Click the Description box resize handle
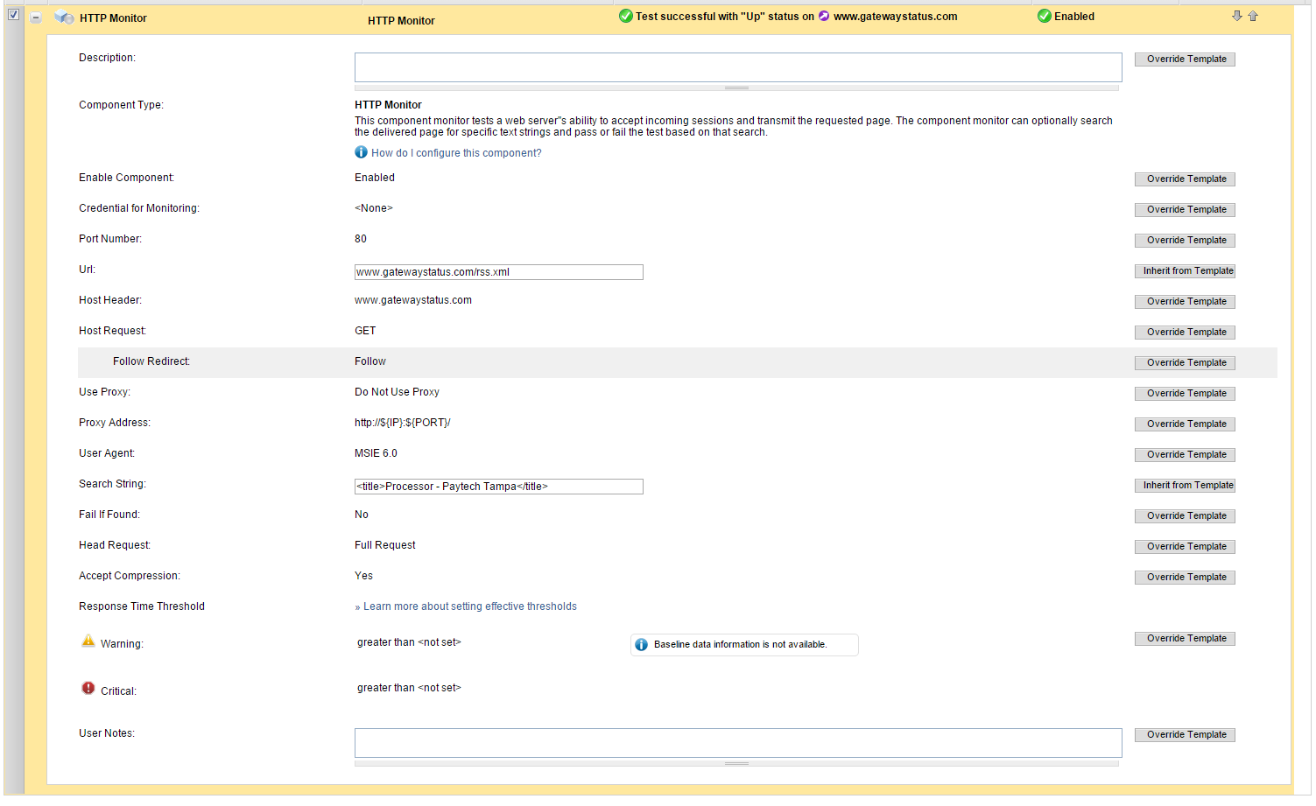 click(x=736, y=88)
